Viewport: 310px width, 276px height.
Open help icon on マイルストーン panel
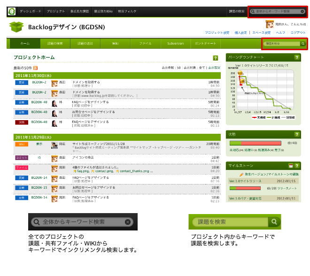click(296, 166)
